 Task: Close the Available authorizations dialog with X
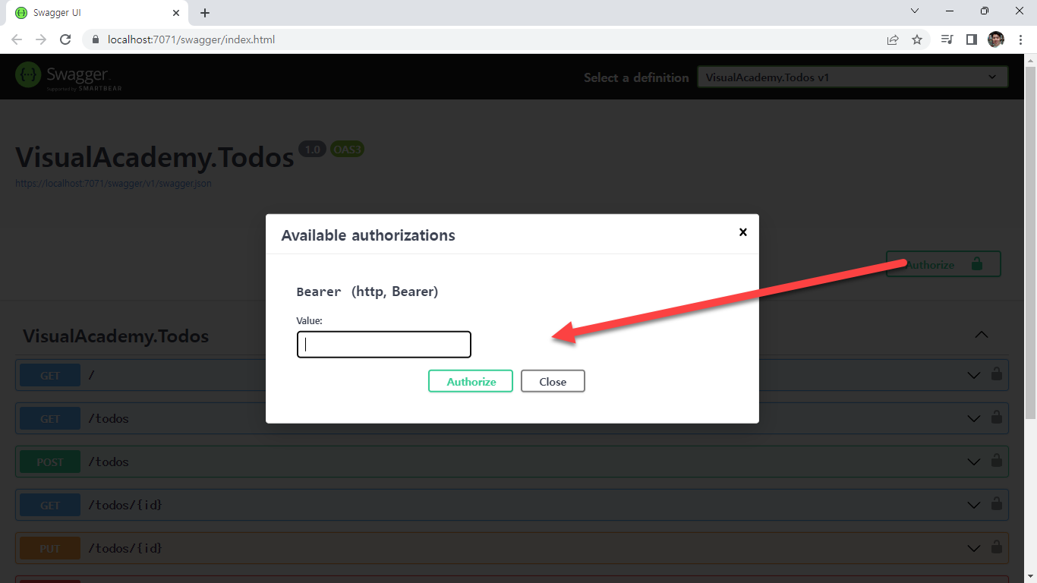tap(742, 232)
